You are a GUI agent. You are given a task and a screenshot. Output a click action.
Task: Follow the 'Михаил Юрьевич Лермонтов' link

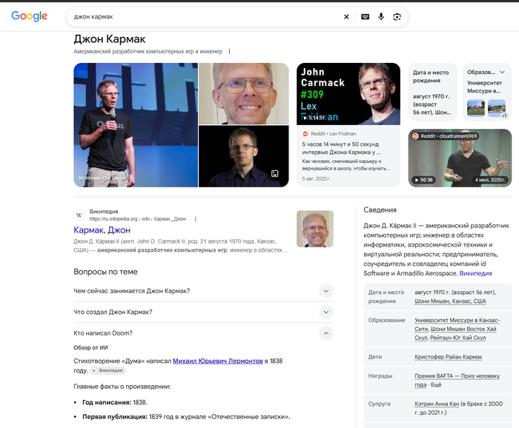218,361
